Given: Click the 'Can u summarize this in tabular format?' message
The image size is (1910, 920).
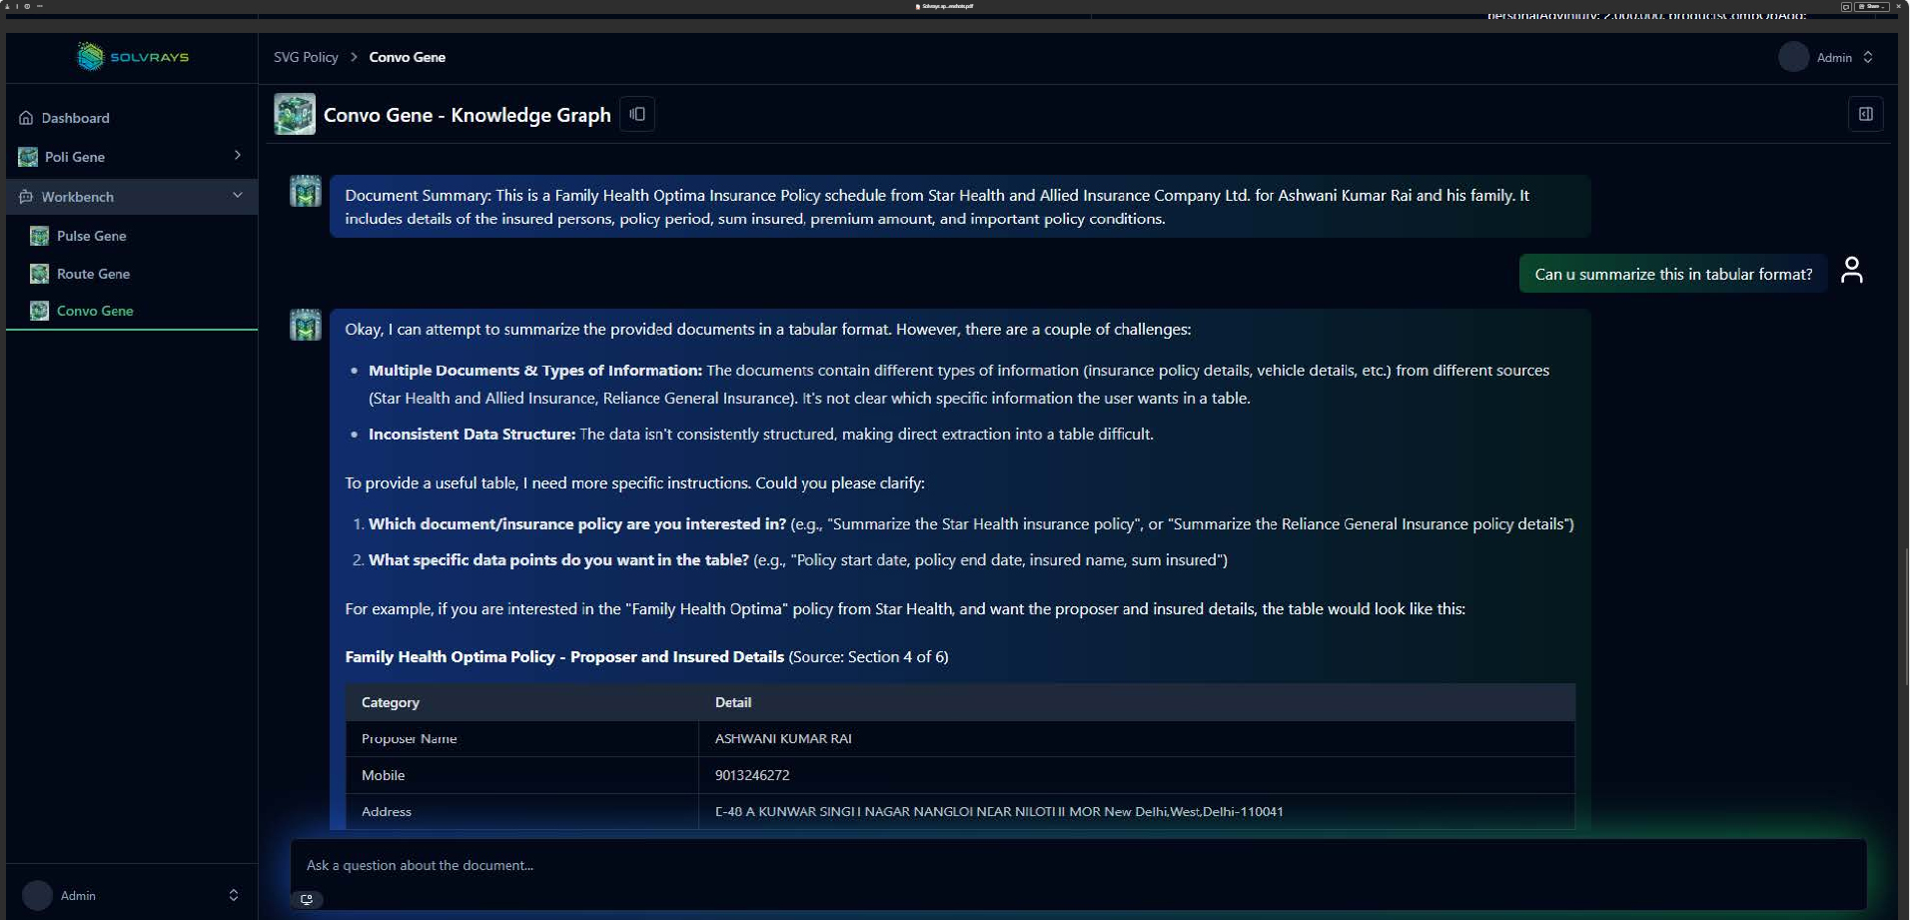Looking at the screenshot, I should click(x=1673, y=274).
